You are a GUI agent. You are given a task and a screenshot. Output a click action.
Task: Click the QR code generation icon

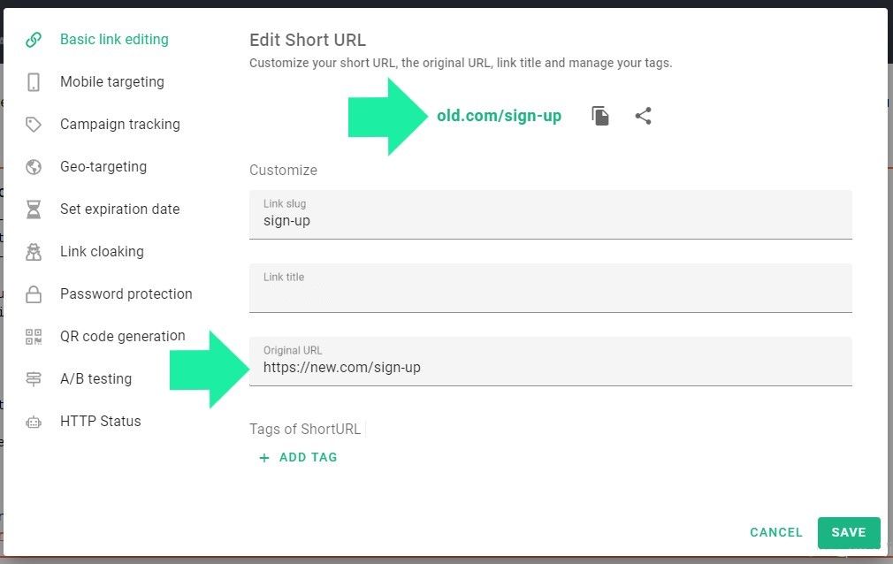(34, 336)
